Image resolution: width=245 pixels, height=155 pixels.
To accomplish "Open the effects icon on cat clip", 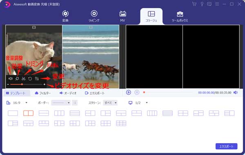I will click(17, 78).
